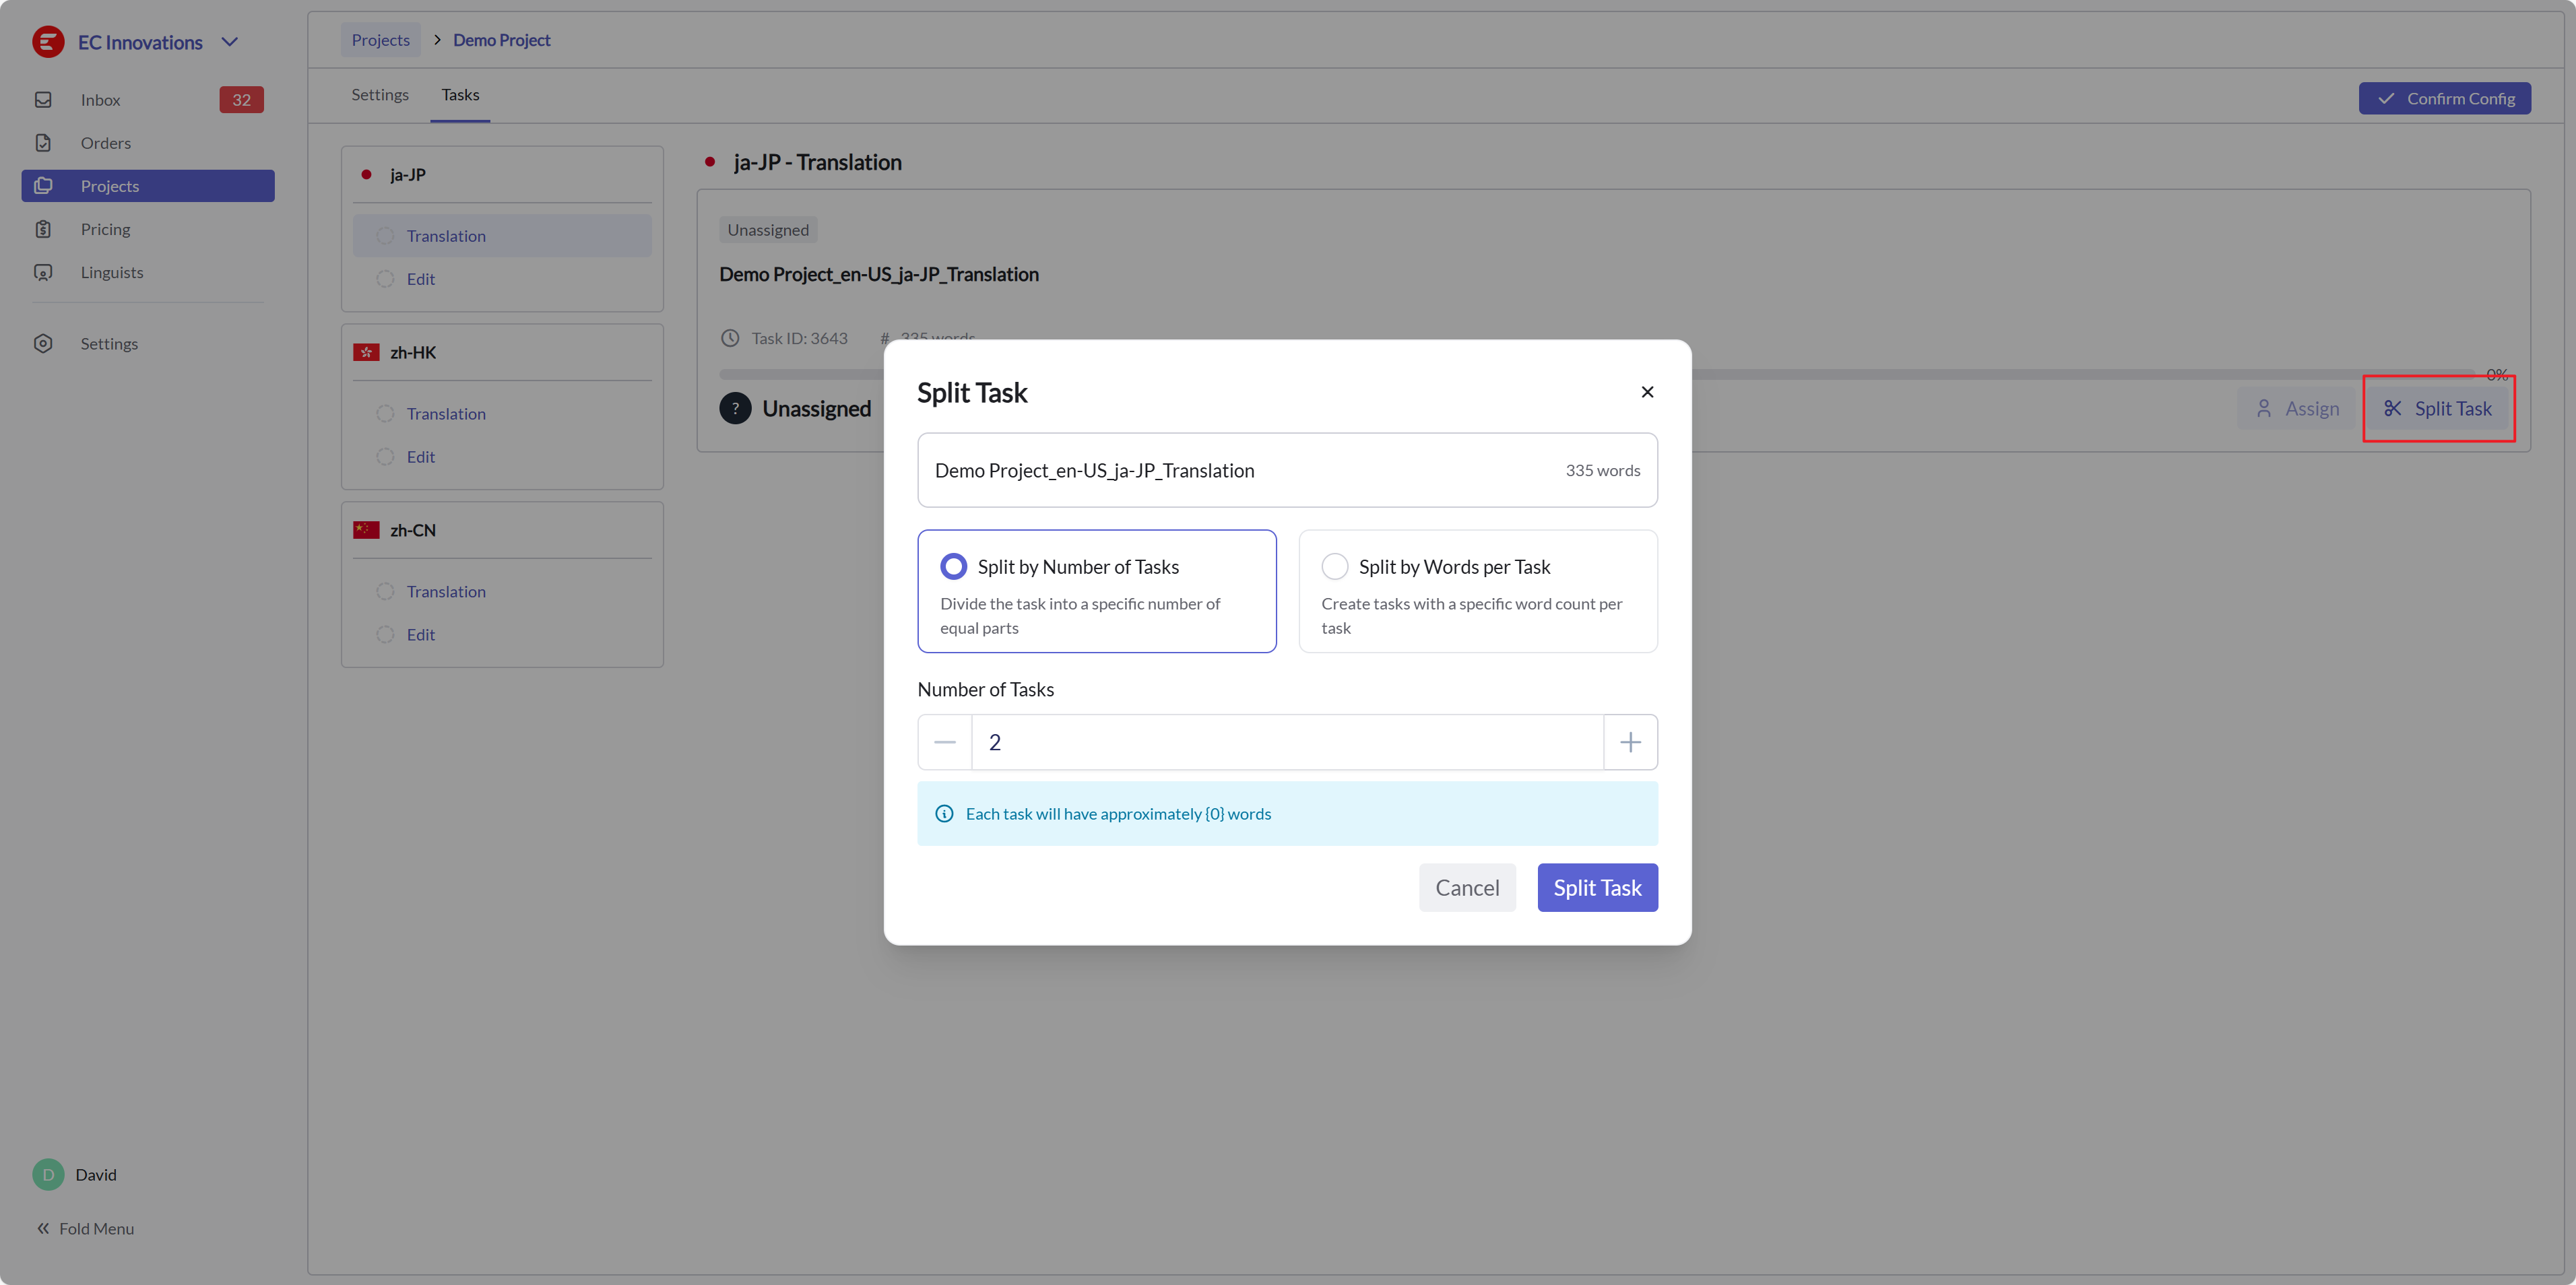Click the scissors Split Task icon
Screen dimensions: 2576x1285
point(2394,408)
